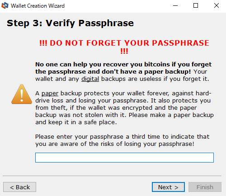Maximize the Wallet Creation Wizard window
The width and height of the screenshot is (226, 196).
[196, 5]
